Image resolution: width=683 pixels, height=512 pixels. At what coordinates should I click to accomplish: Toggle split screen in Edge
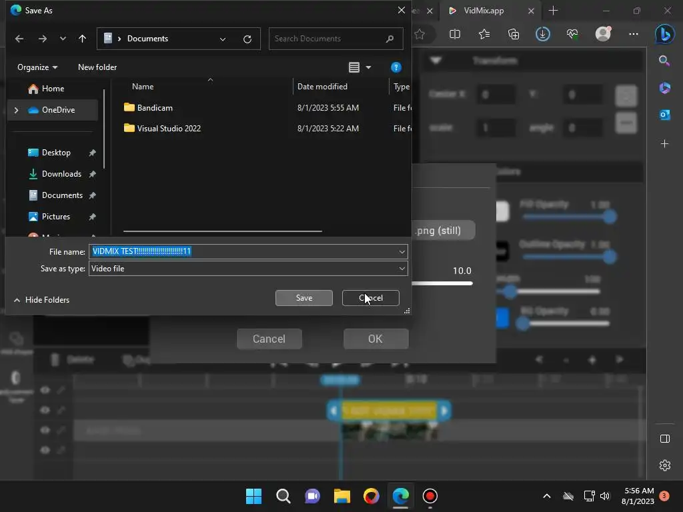pos(455,34)
